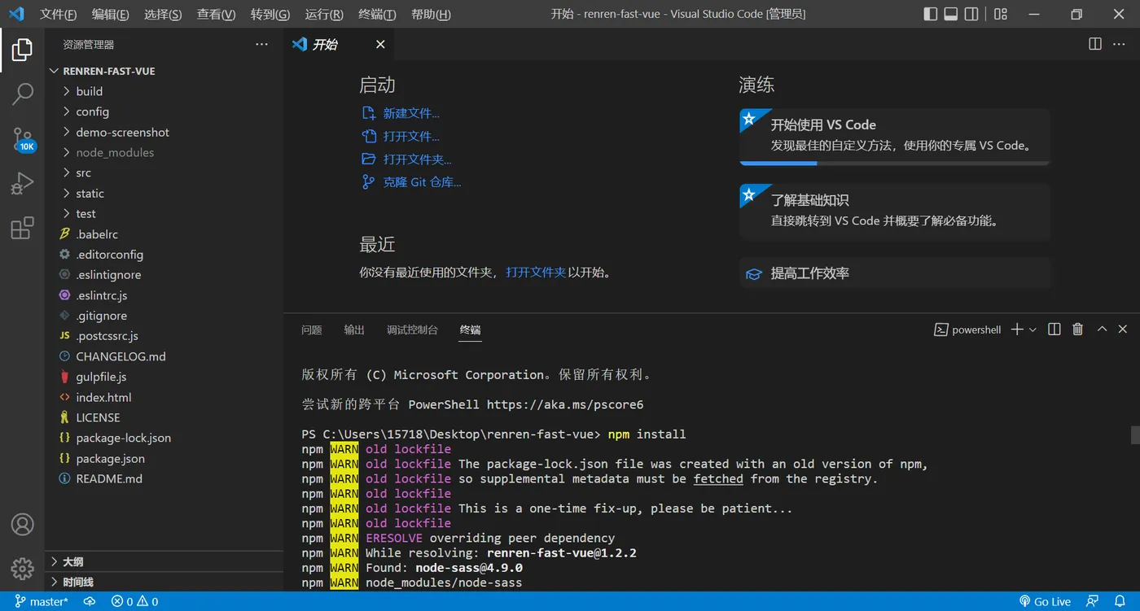
Task: Expand the static folder
Action: pyautogui.click(x=164, y=194)
